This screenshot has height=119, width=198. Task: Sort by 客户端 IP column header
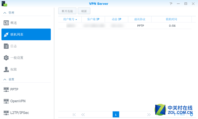(x=93, y=19)
